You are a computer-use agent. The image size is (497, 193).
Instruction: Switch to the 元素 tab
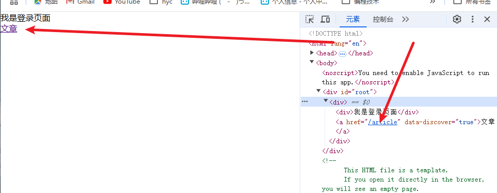[x=353, y=19]
